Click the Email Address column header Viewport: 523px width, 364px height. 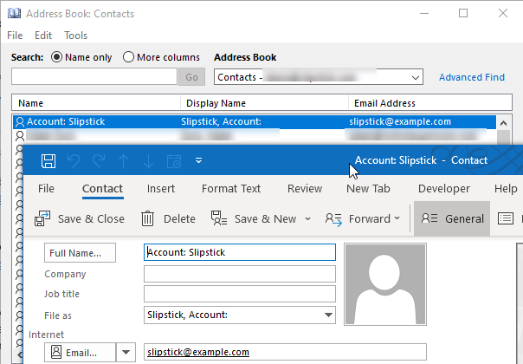[x=430, y=103]
